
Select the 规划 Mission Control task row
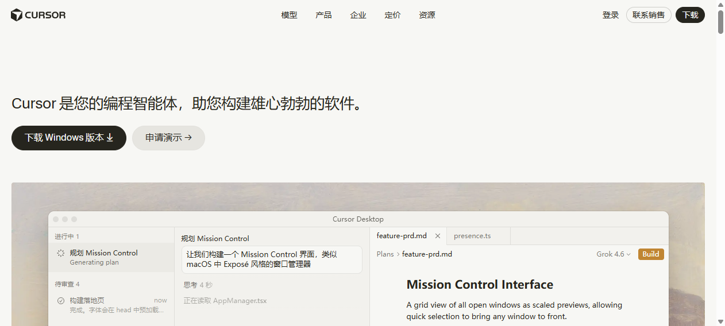tap(111, 257)
